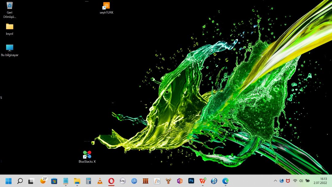Viewport: 332px width, 187px height.
Task: Switch to the Notepad taskbar app
Action: point(65,181)
